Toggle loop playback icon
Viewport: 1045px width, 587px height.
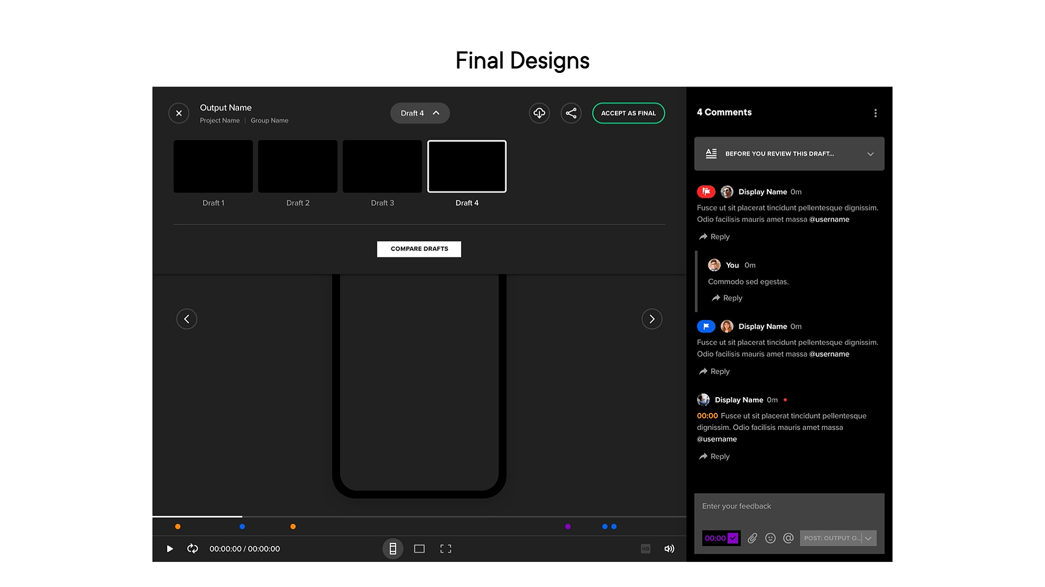(193, 548)
